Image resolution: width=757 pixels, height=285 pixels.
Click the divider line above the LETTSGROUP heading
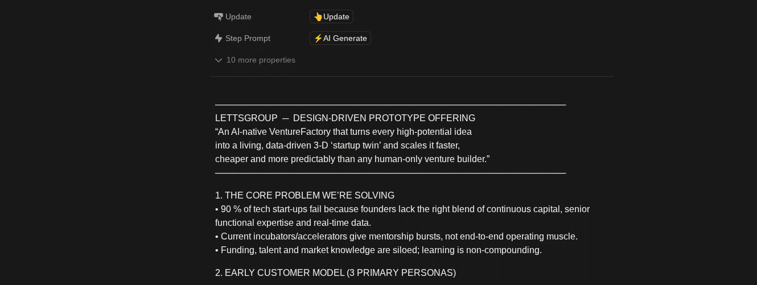pyautogui.click(x=390, y=104)
